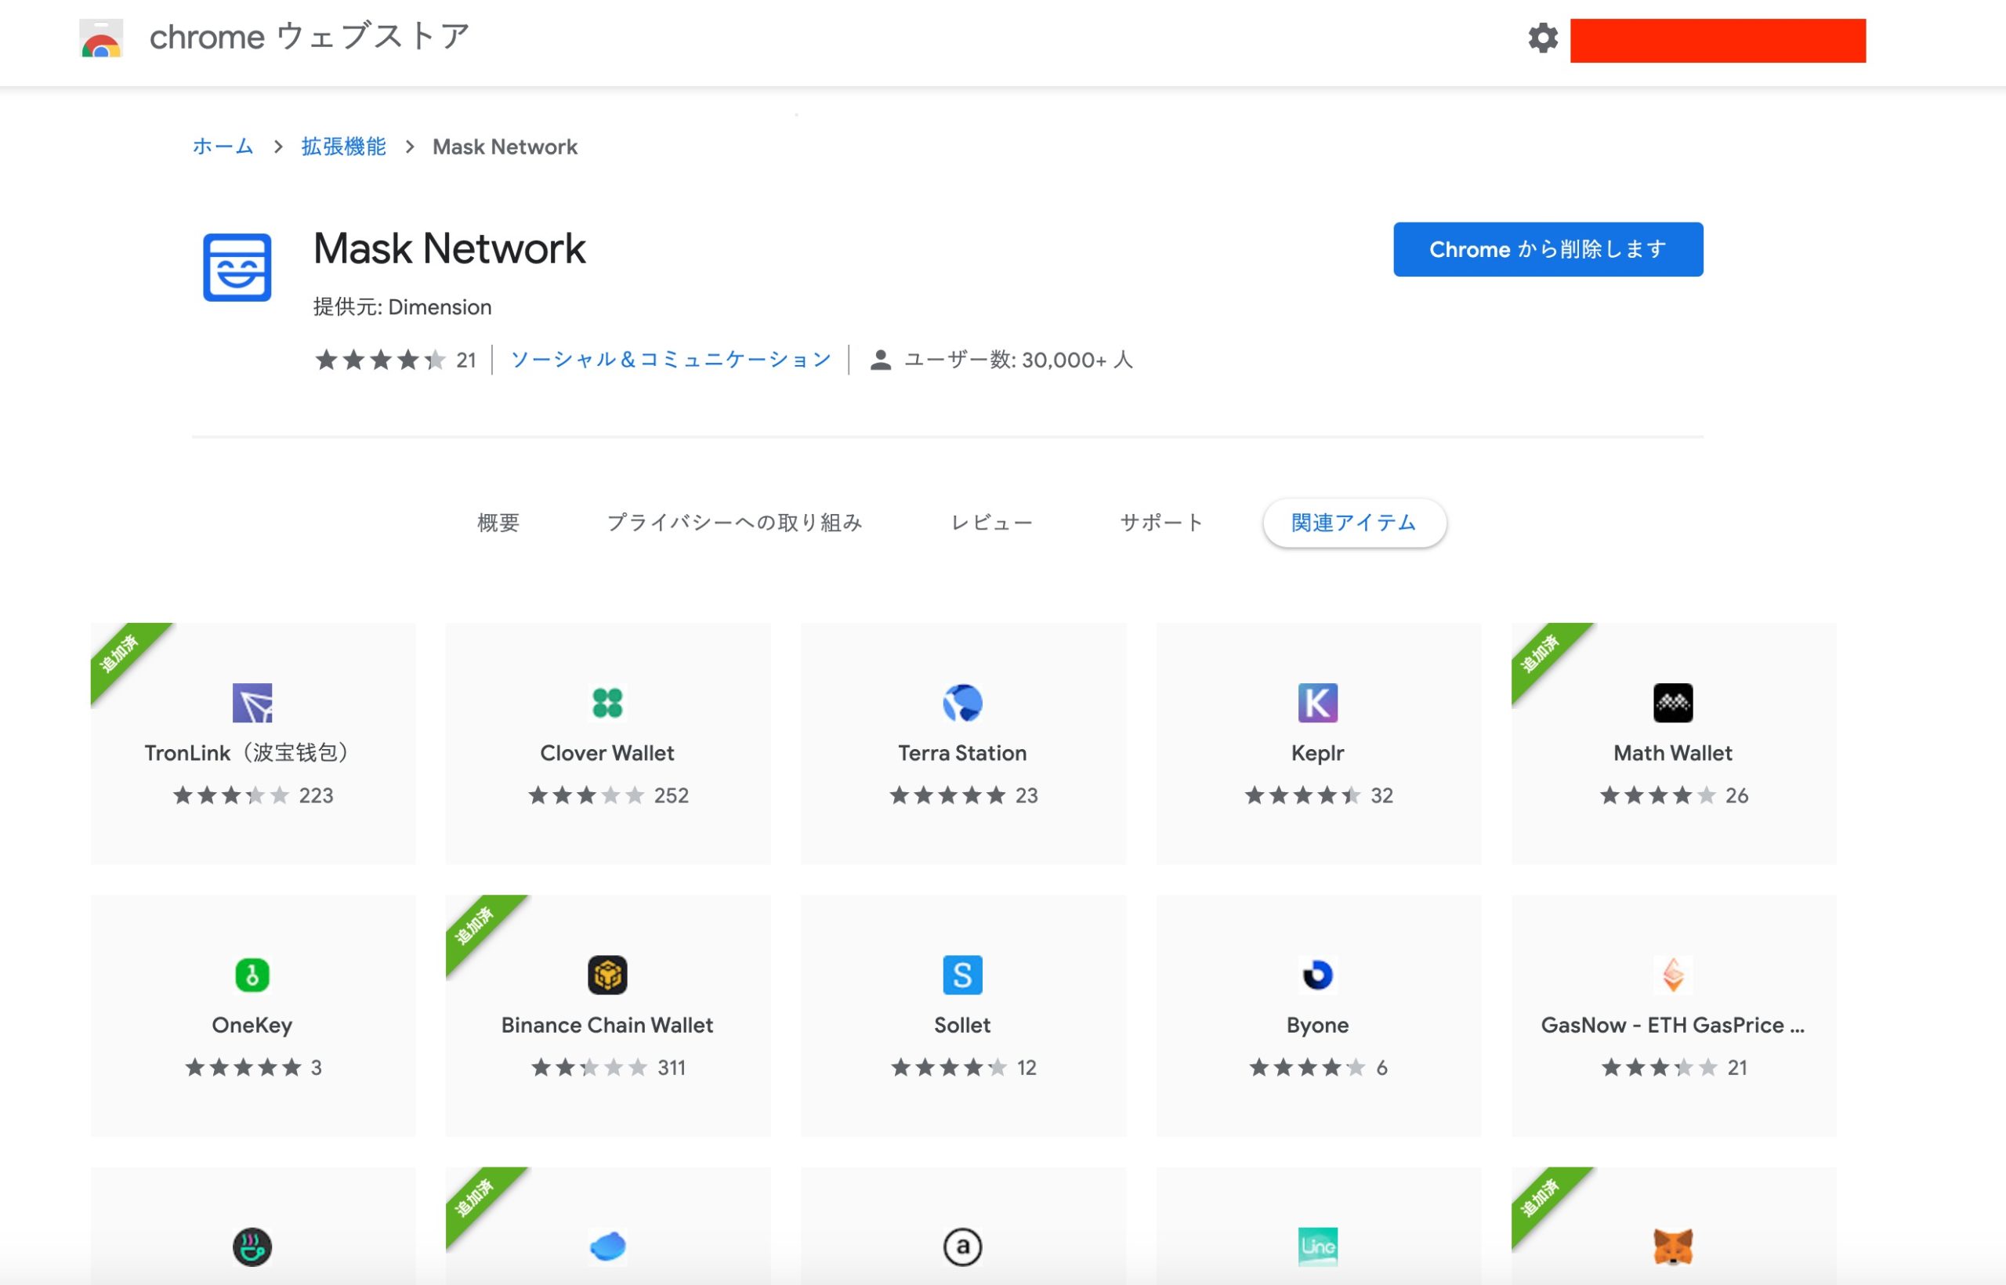Click the Byone extension card
2006x1285 pixels.
1317,1015
